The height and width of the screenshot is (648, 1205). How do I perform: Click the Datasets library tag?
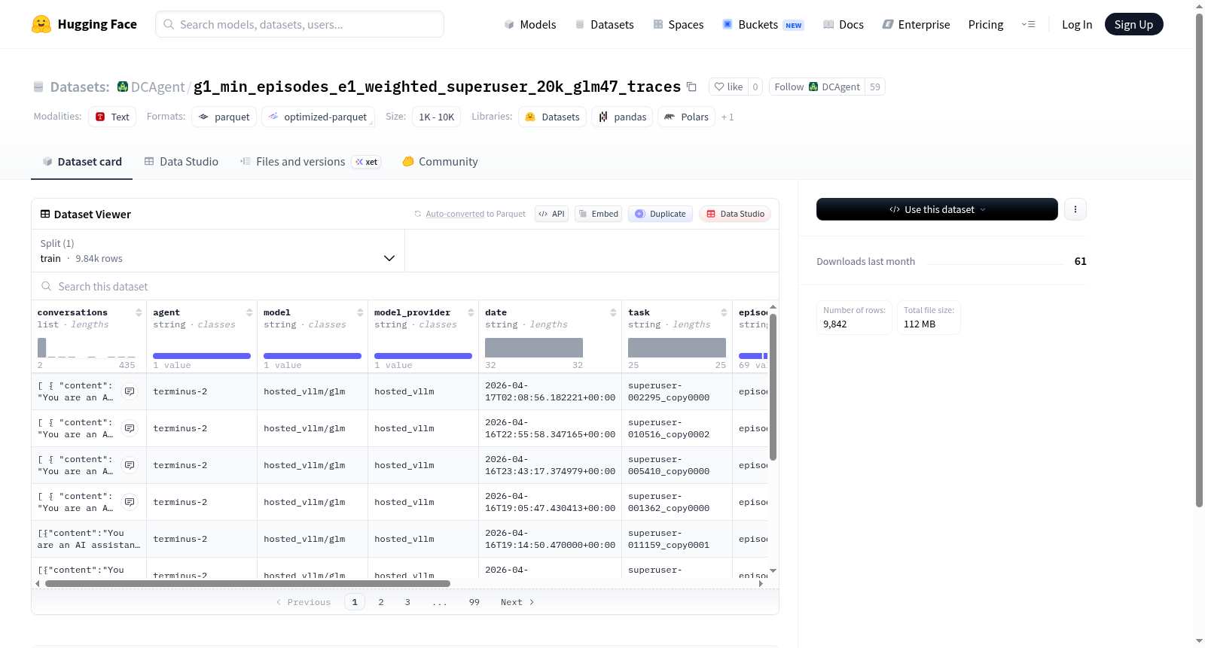click(552, 117)
